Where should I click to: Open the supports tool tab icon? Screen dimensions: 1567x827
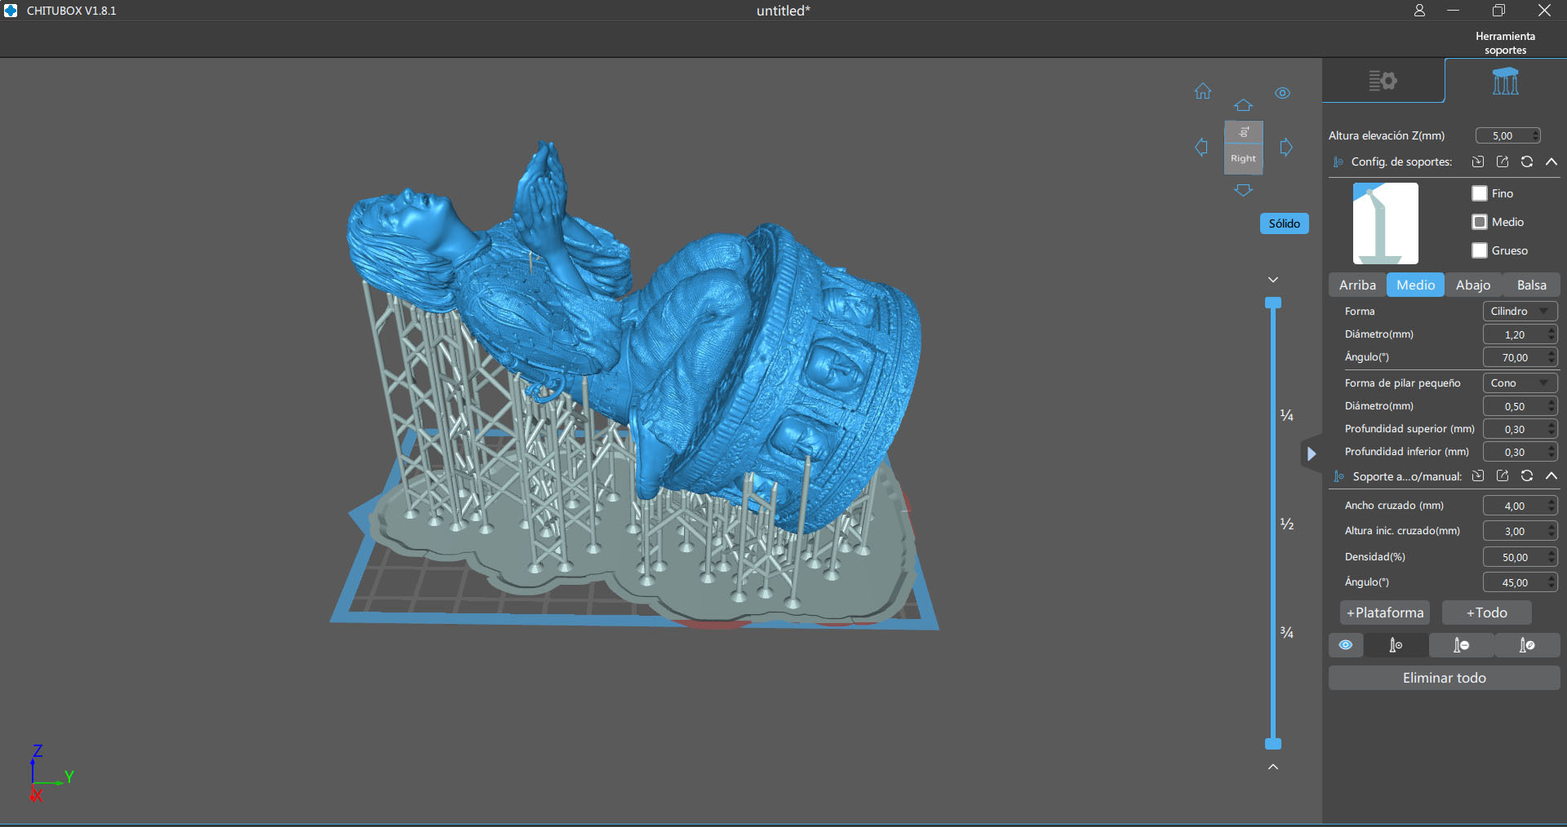(1505, 82)
